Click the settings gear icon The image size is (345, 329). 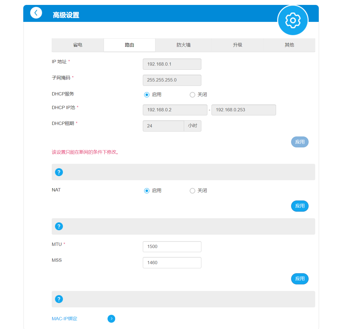point(293,21)
